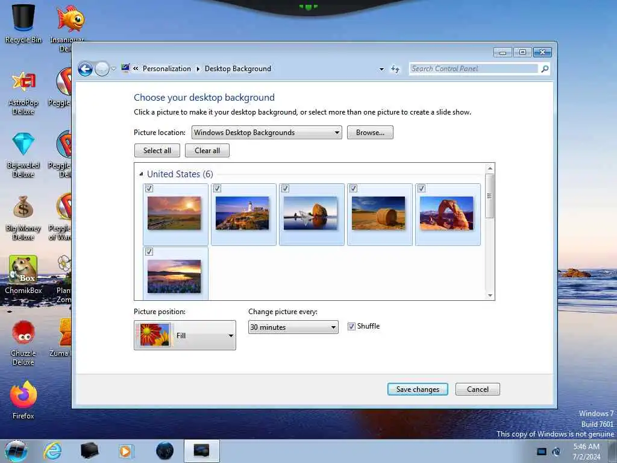Select the floating rock wallpaper thumbnail

[x=310, y=213]
